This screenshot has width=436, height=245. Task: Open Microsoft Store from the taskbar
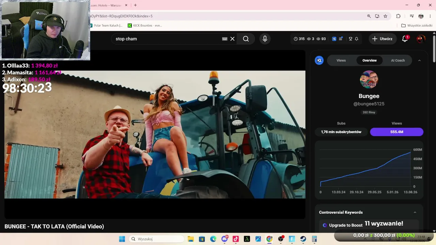(202, 239)
